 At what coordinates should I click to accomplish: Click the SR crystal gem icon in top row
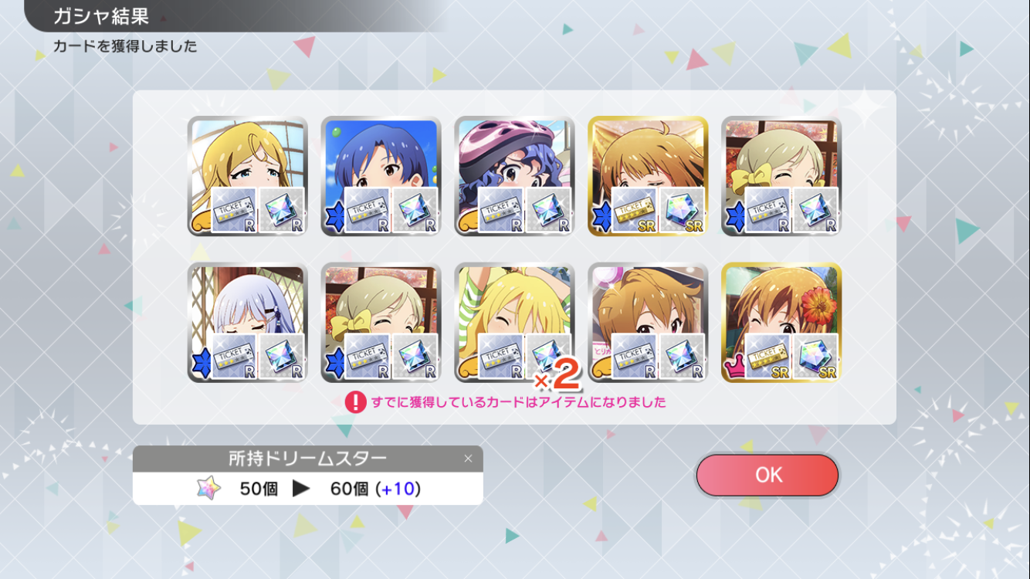[682, 210]
